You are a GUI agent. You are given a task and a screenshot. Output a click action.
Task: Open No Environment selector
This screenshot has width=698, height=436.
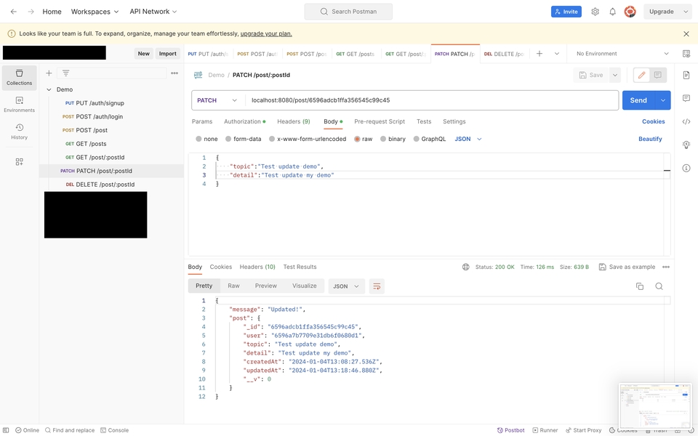622,54
